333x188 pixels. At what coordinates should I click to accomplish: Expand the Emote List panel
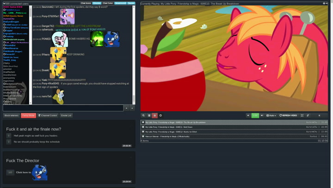click(x=66, y=115)
